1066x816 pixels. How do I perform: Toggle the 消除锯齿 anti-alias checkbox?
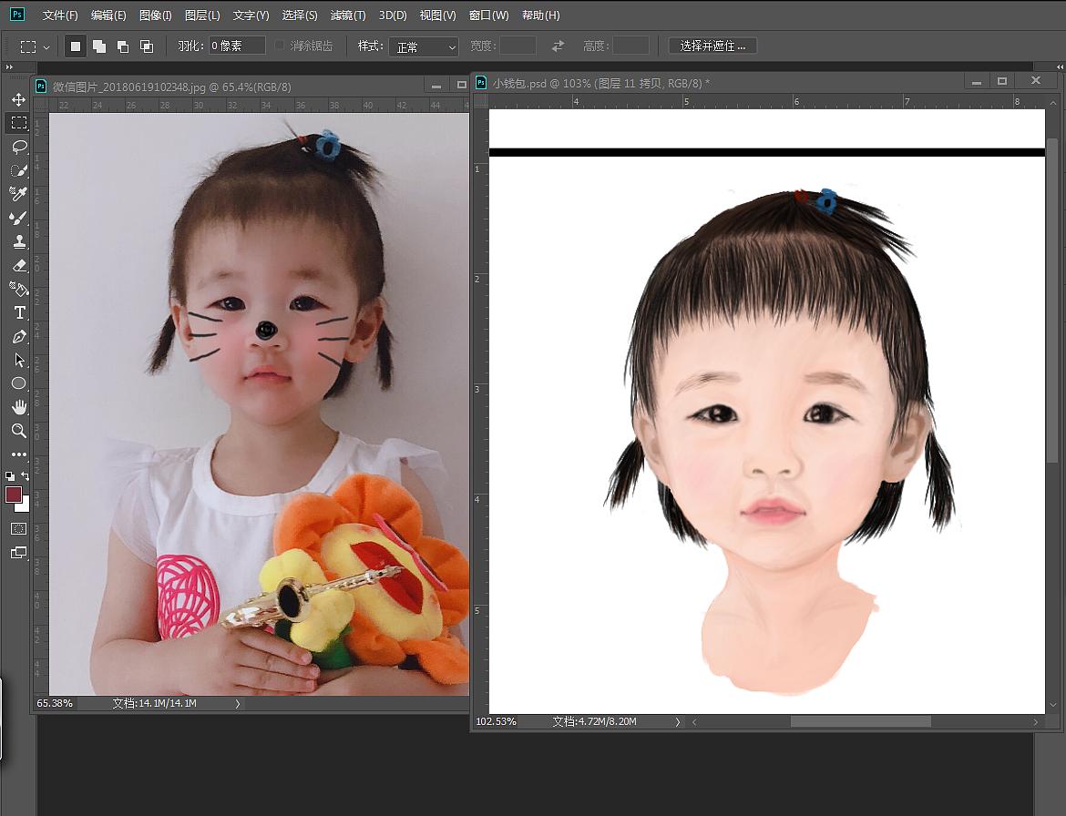coord(279,45)
